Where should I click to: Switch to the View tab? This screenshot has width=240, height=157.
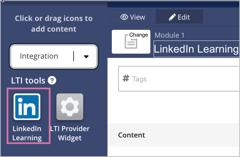pyautogui.click(x=133, y=17)
